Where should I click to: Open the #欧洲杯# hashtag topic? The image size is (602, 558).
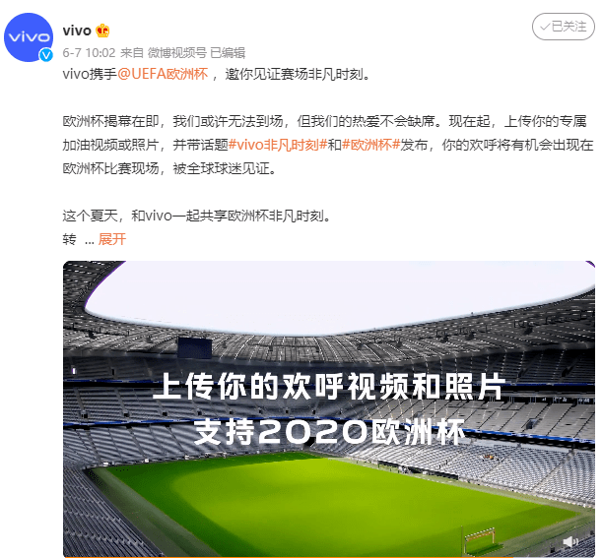coord(370,145)
